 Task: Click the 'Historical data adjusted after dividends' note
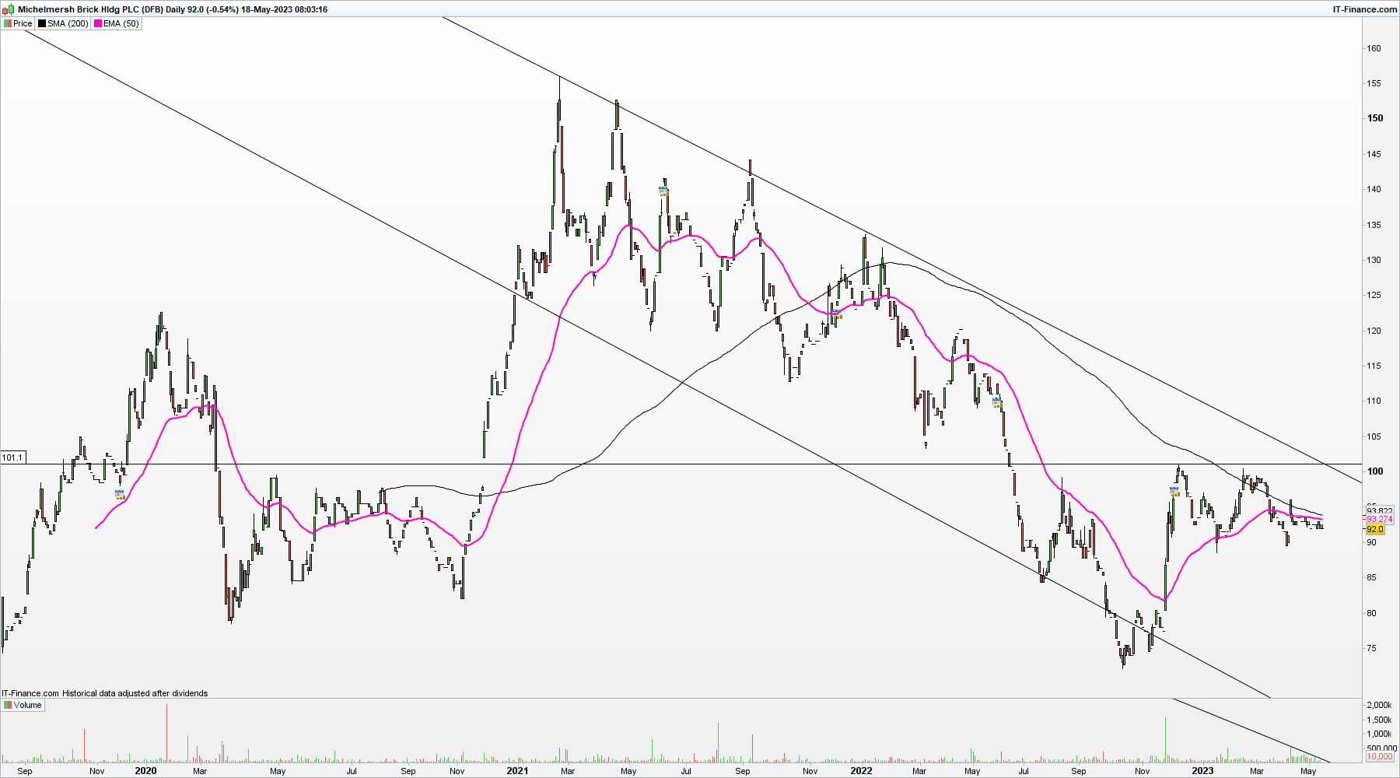coord(135,693)
